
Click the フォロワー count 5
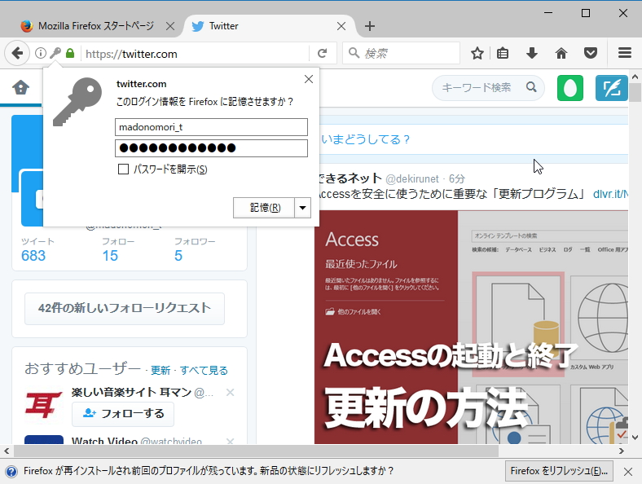tap(178, 256)
